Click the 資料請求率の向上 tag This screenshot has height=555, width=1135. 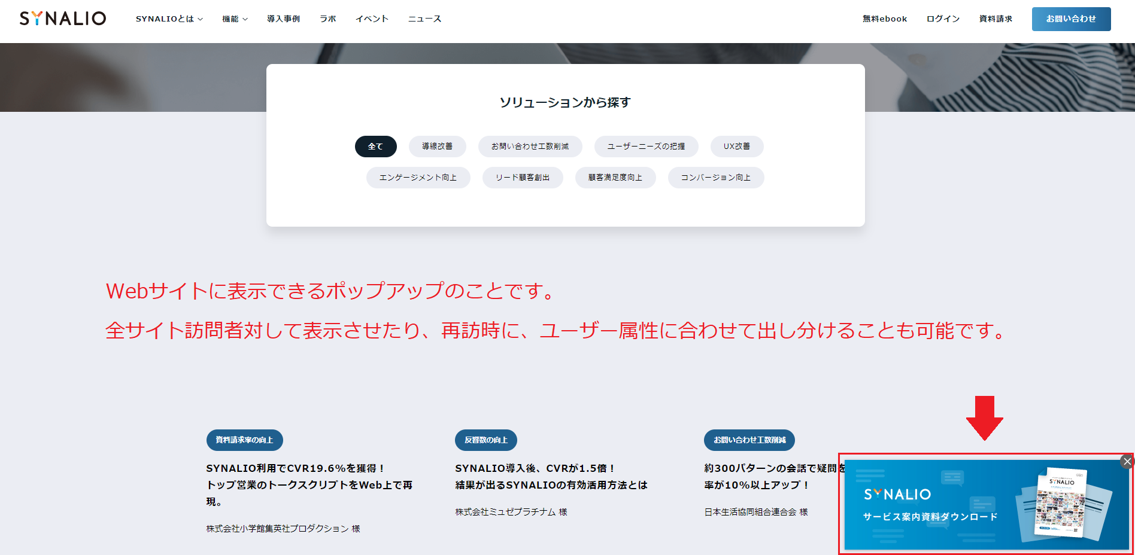[245, 440]
